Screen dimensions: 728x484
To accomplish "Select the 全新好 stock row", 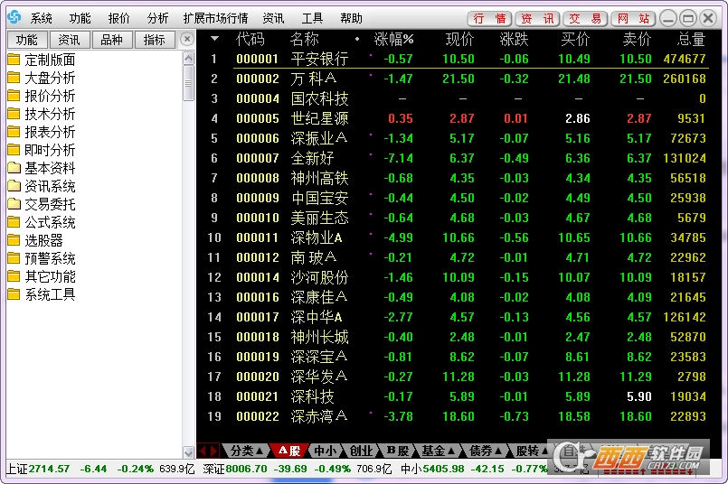I will 458,158.
